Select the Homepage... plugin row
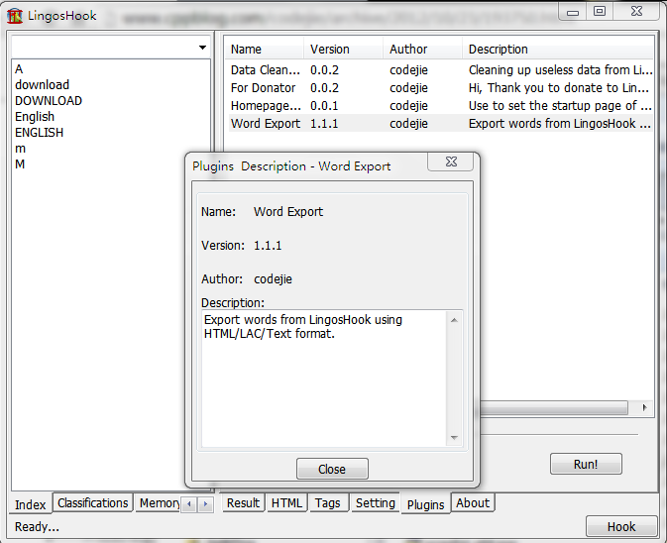Image resolution: width=667 pixels, height=543 pixels. [441, 105]
